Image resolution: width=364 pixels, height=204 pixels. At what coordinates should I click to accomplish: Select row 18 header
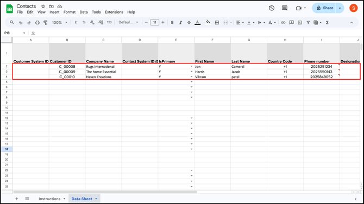(7, 149)
